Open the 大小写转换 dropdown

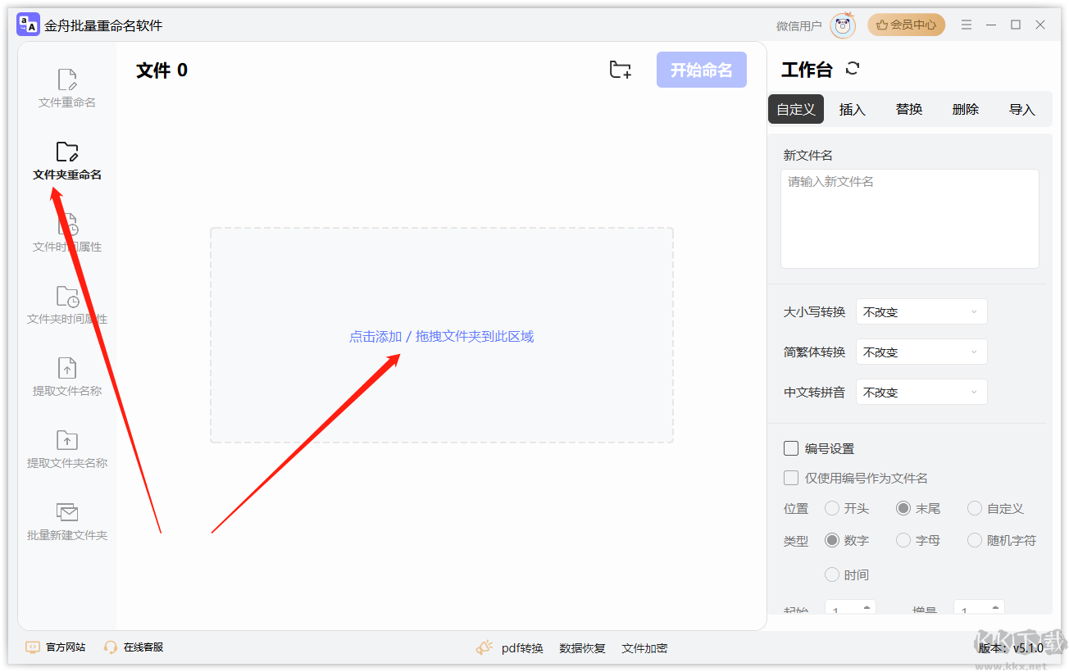921,311
